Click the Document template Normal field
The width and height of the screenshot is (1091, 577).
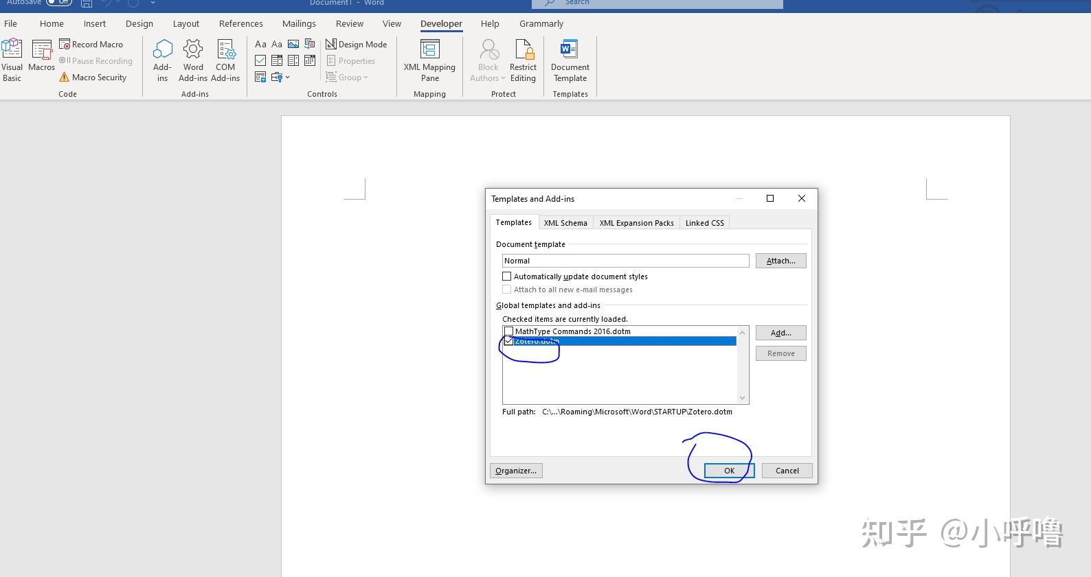tap(625, 261)
